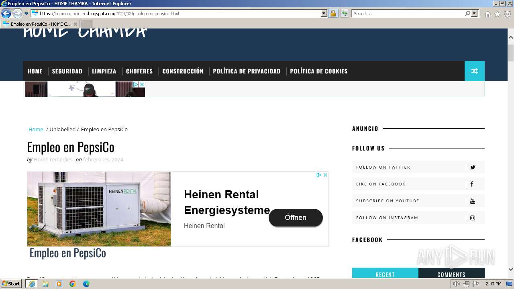Open Favorites star icon
Screen dimensions: 514x289
tap(498, 14)
